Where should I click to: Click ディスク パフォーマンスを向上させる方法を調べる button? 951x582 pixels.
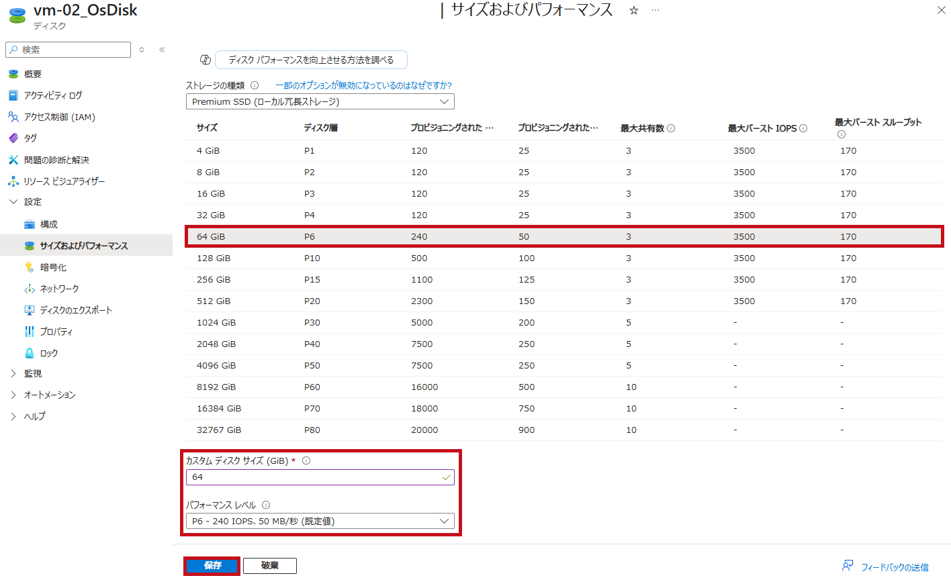click(x=311, y=60)
